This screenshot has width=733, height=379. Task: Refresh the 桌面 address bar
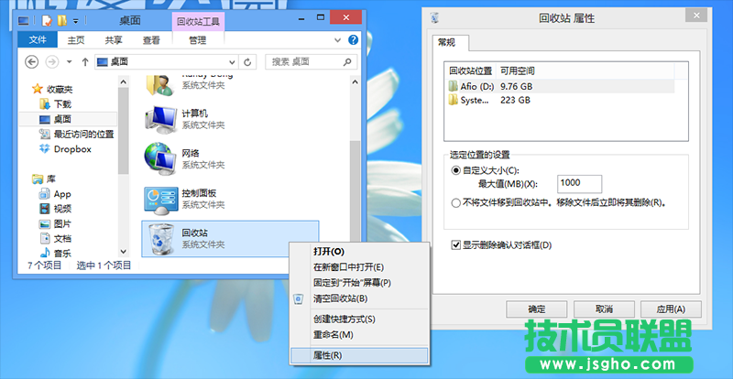click(x=247, y=61)
